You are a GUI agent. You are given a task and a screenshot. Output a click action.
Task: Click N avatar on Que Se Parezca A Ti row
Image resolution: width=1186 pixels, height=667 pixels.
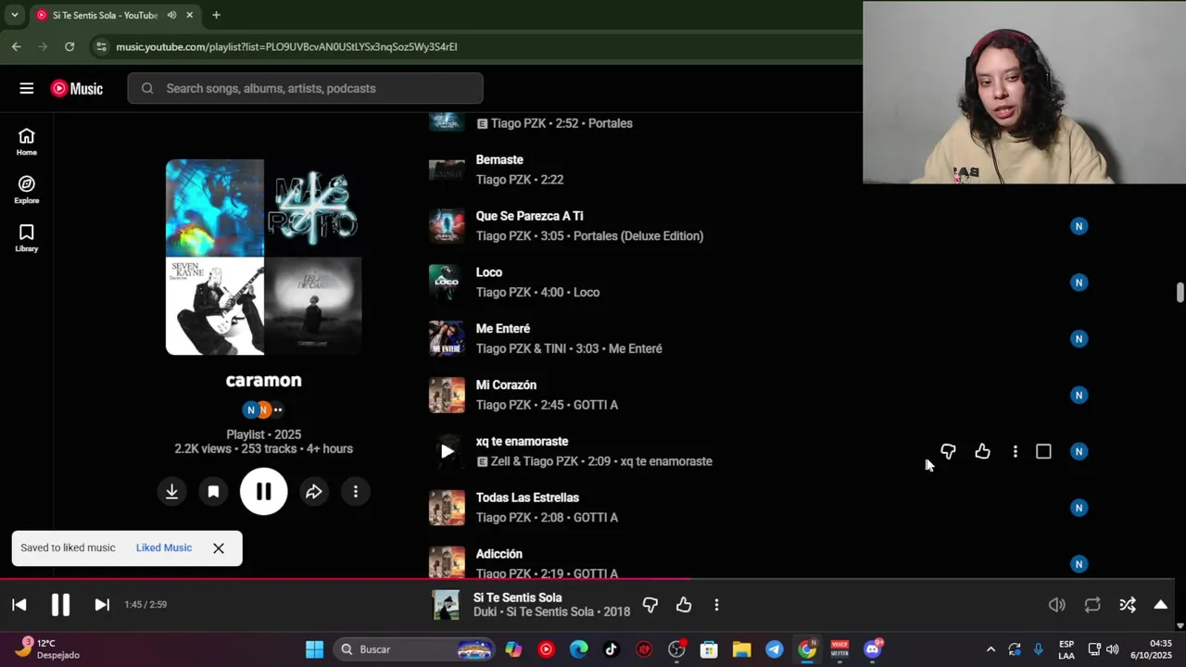[x=1079, y=226]
